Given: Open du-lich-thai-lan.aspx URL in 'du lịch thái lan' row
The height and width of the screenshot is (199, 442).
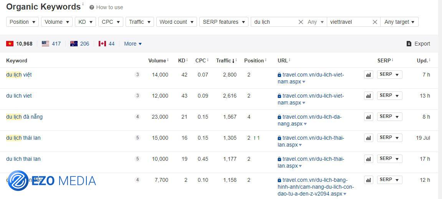Looking at the screenshot, I should click(311, 141).
